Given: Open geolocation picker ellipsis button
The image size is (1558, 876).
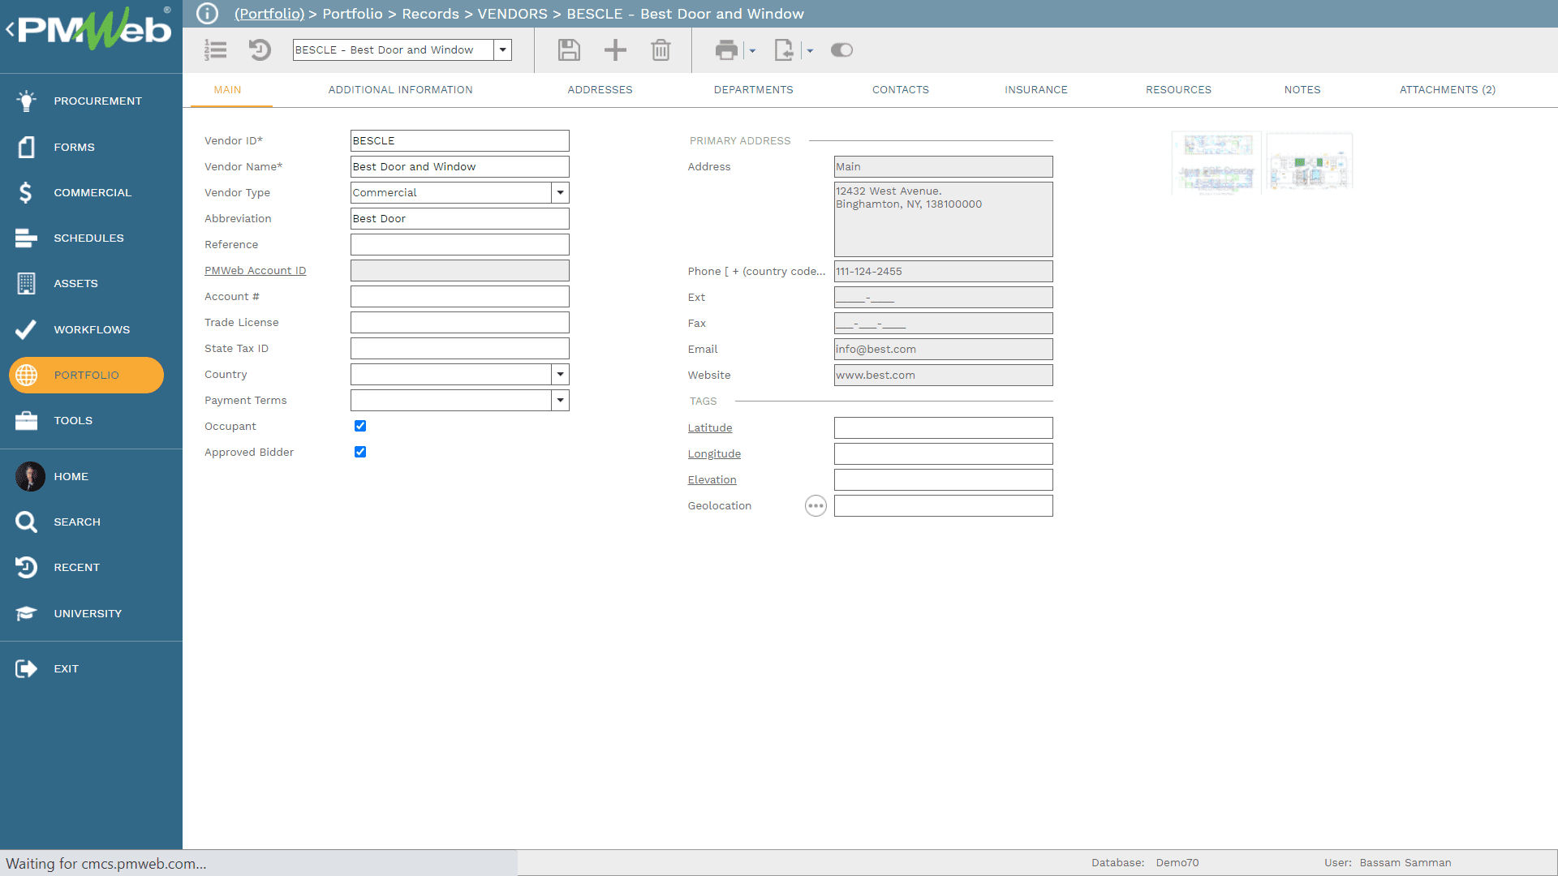Looking at the screenshot, I should (x=816, y=506).
